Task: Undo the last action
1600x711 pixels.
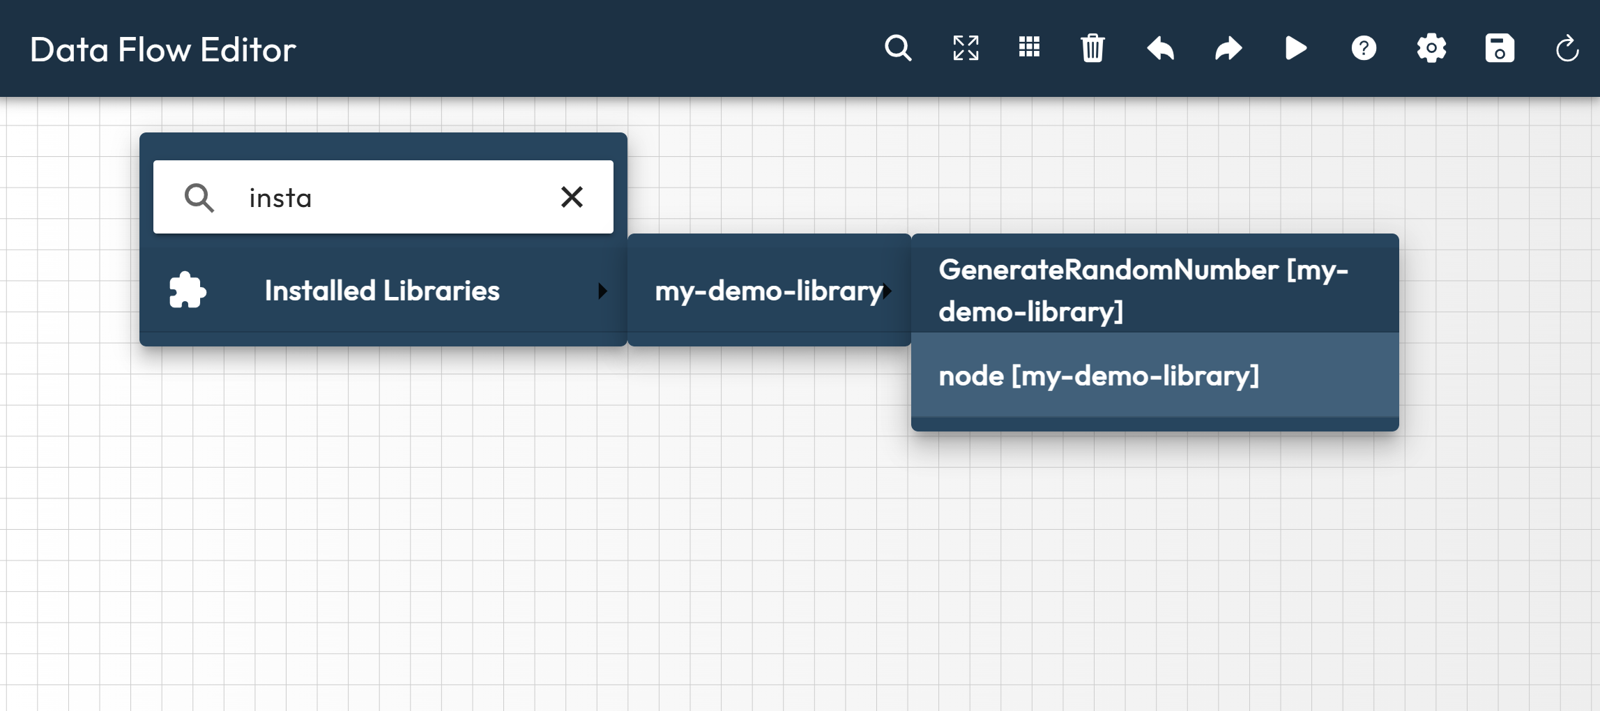Action: pyautogui.click(x=1161, y=49)
